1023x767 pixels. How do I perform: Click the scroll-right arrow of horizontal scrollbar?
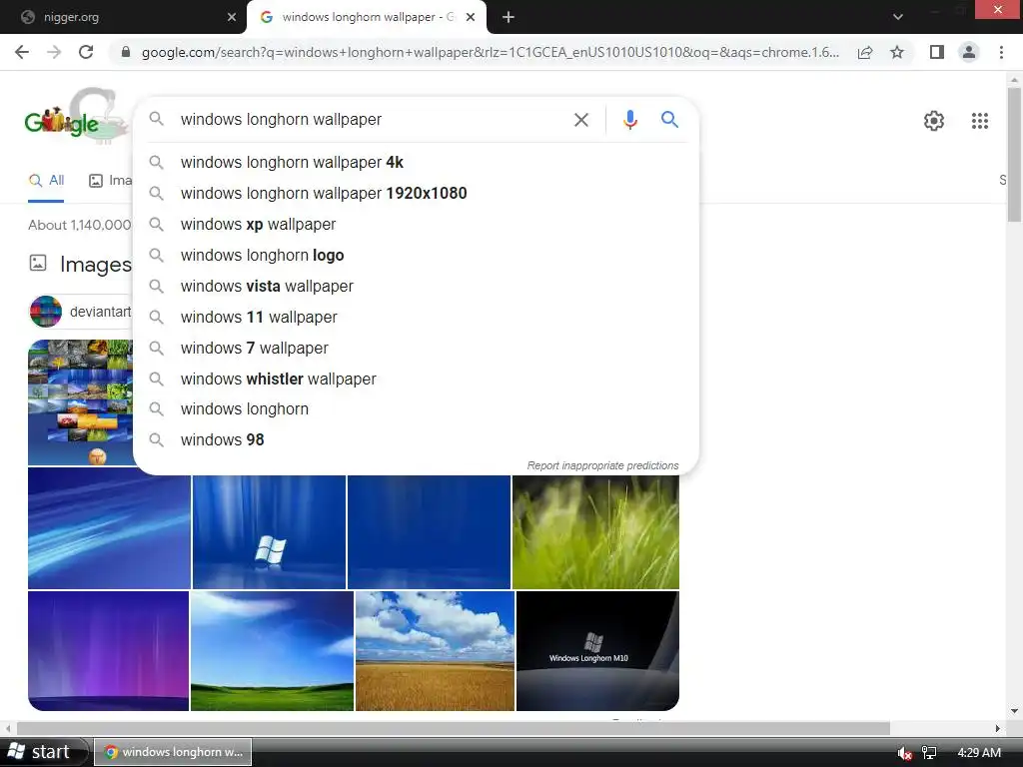[x=998, y=728]
